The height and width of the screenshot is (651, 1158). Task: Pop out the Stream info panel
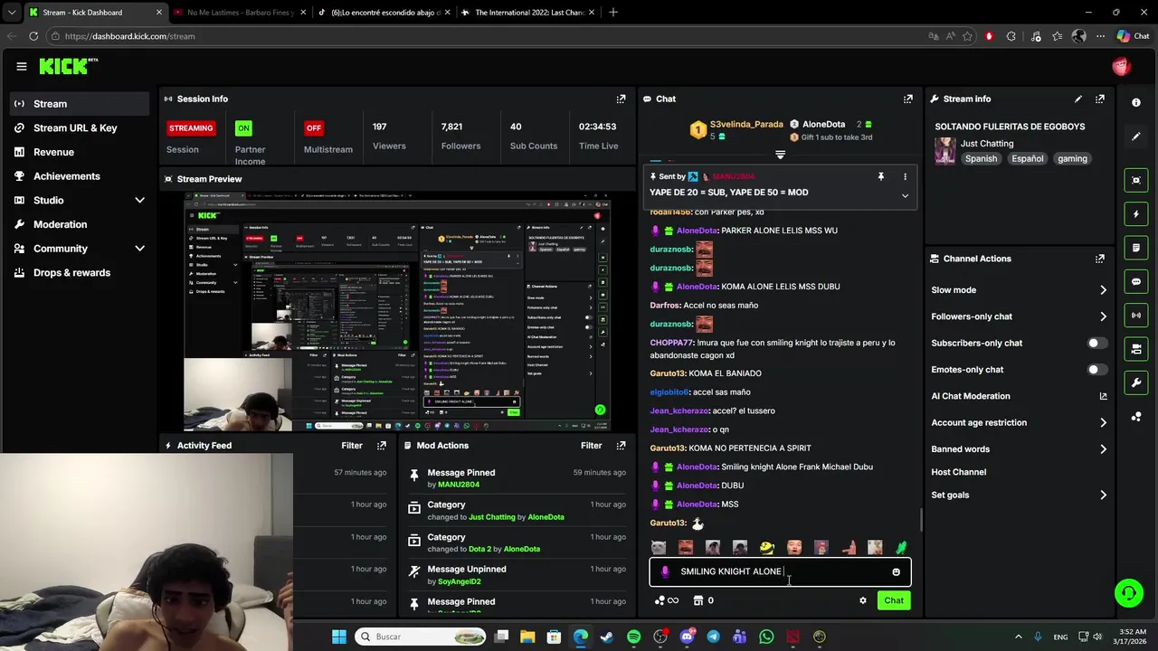1100,99
